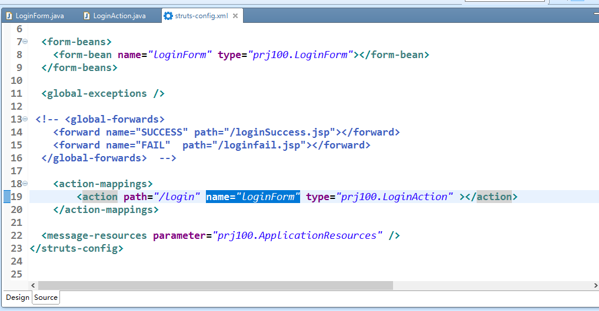Close the struts-config.xml tab
The height and width of the screenshot is (311, 599).
coord(235,16)
